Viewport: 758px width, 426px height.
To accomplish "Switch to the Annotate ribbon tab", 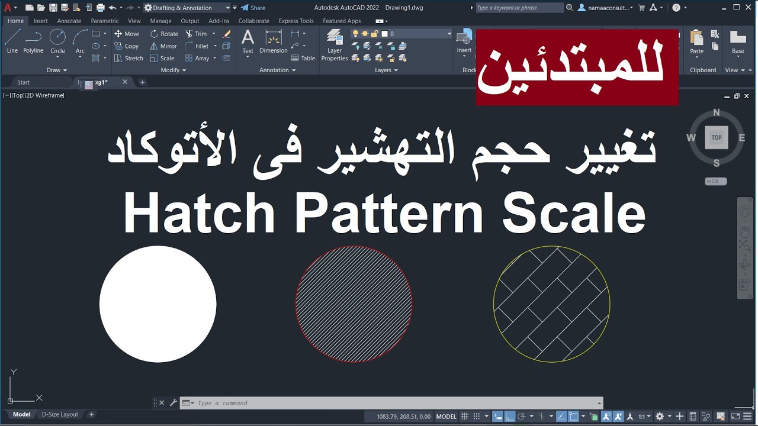I will (69, 21).
